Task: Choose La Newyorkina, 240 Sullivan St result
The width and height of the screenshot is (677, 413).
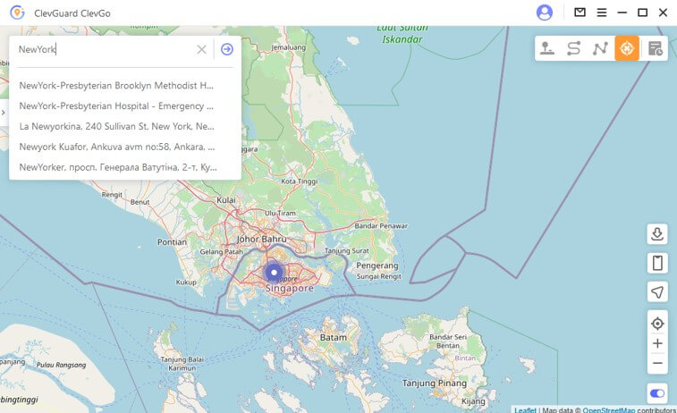Action: 116,126
